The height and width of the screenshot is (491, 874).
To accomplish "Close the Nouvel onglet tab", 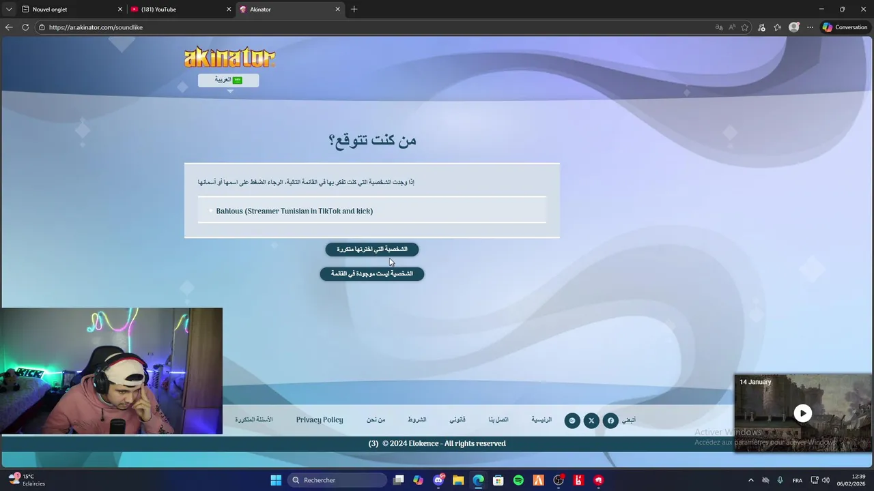I will [120, 10].
